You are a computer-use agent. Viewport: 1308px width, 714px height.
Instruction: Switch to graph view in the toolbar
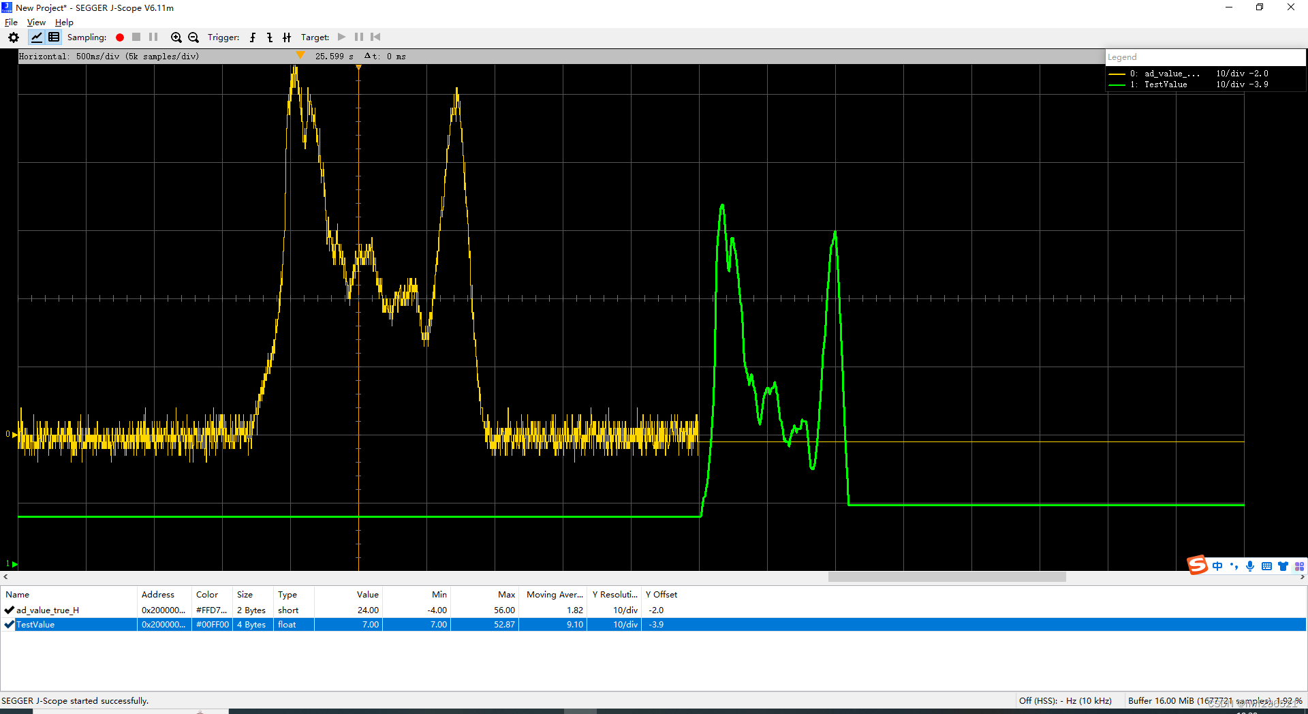click(x=37, y=37)
